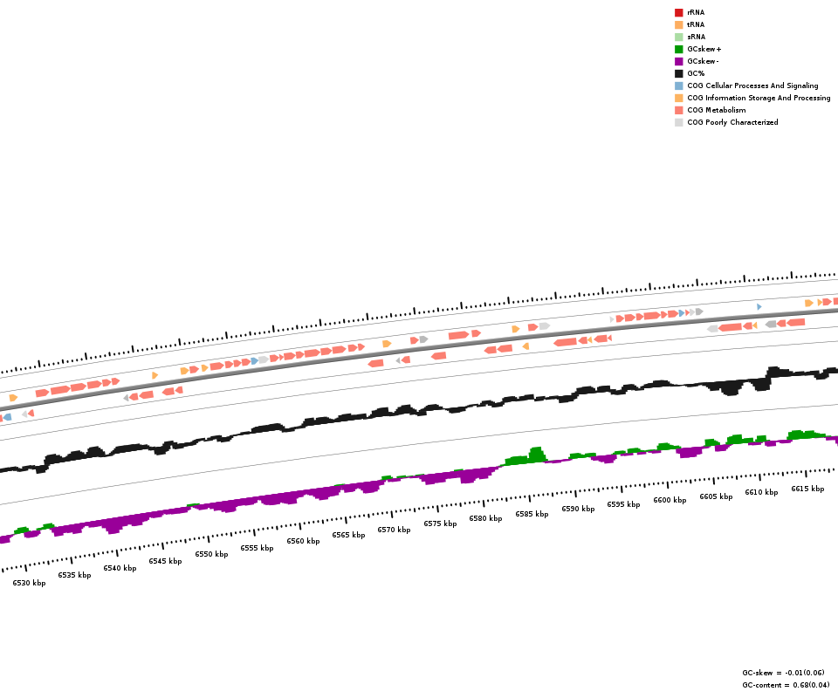Click the tall green GC skew peak near 6585 kbp
The image size is (838, 698).
[x=536, y=454]
